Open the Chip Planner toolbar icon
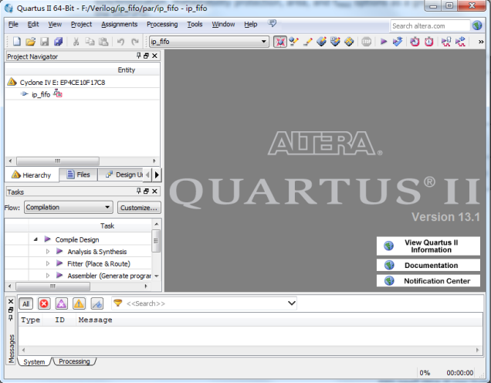 [335, 42]
